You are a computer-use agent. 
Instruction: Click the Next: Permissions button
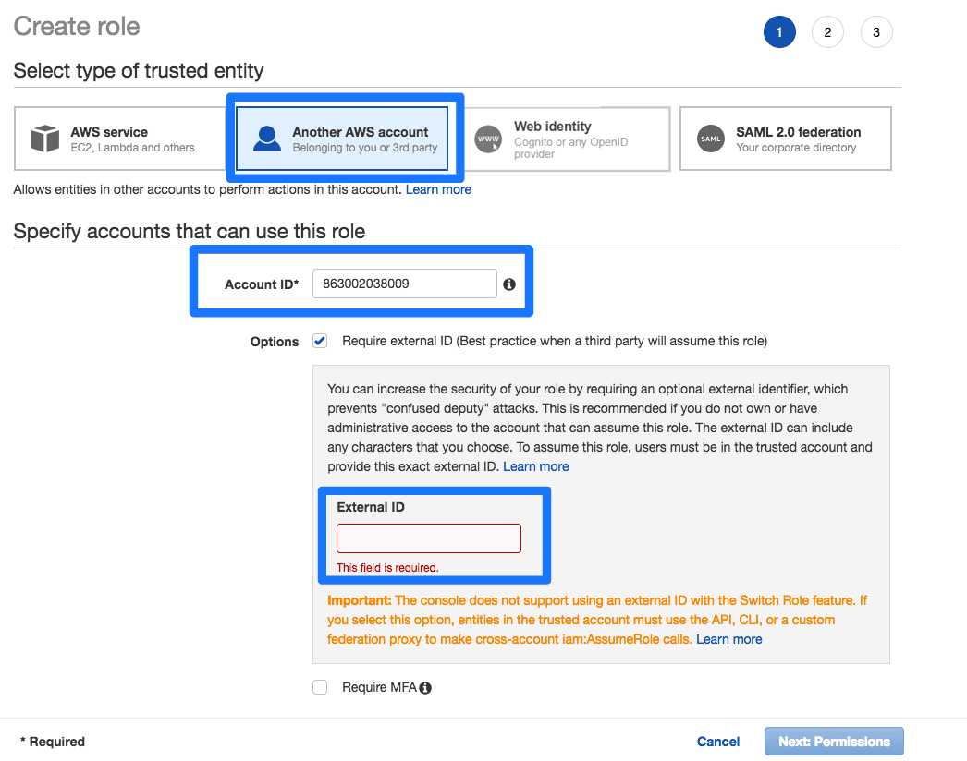[833, 742]
